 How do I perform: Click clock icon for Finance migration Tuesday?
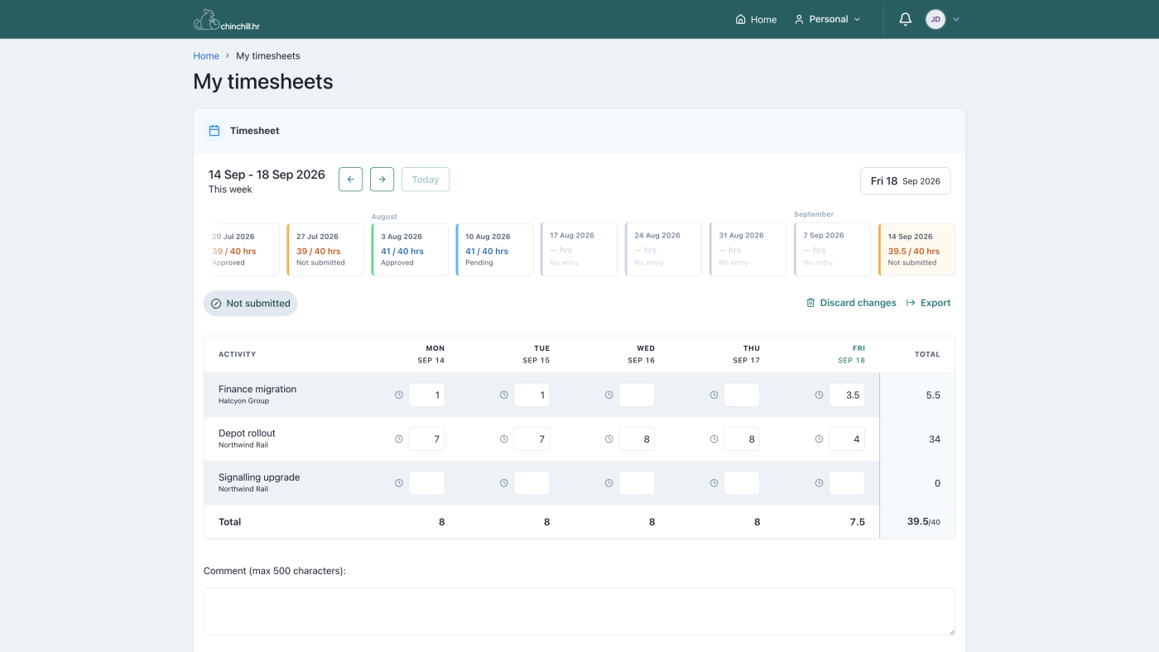coord(504,395)
